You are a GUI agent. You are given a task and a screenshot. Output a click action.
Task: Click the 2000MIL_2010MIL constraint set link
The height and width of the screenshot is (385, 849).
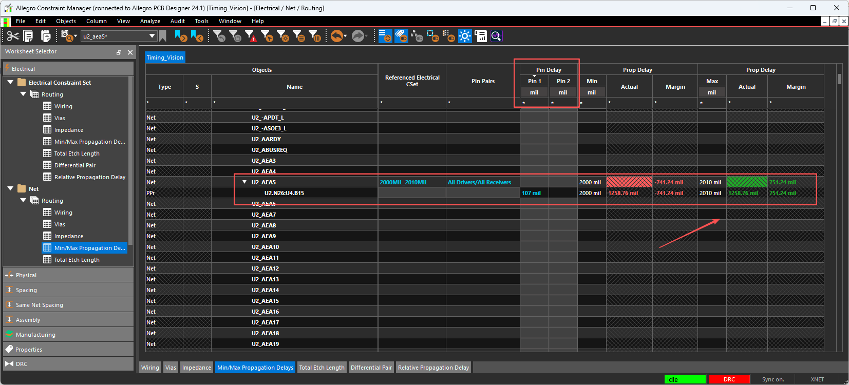(x=403, y=182)
